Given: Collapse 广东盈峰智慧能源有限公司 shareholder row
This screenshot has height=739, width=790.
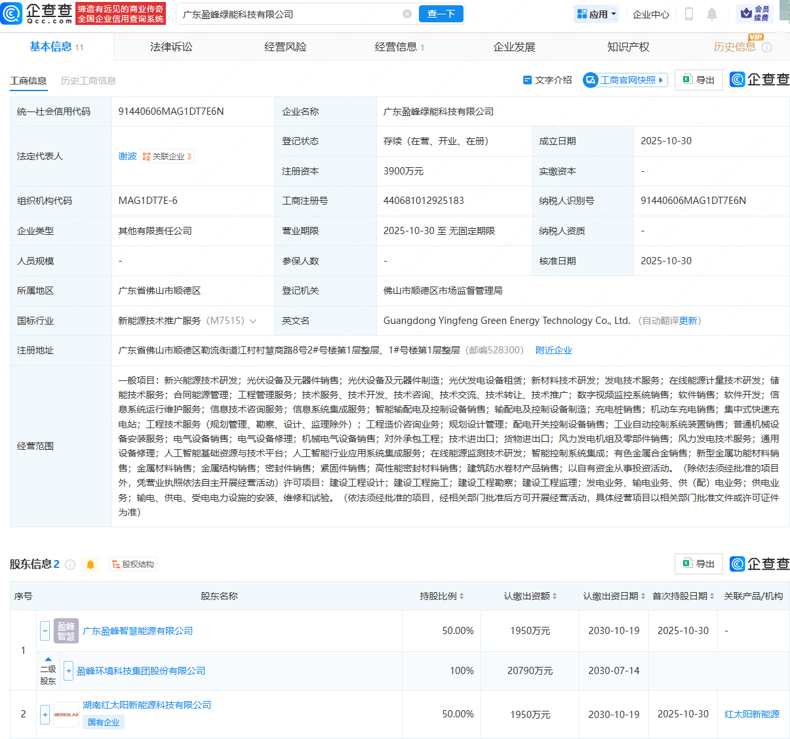Looking at the screenshot, I should click(x=45, y=631).
